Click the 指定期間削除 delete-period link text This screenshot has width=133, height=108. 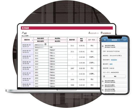(x=107, y=33)
